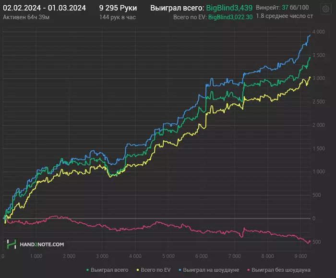Click the 'Винрейт: 37 бб/100' stat
Viewport: 336px width, 278px height.
(282, 8)
